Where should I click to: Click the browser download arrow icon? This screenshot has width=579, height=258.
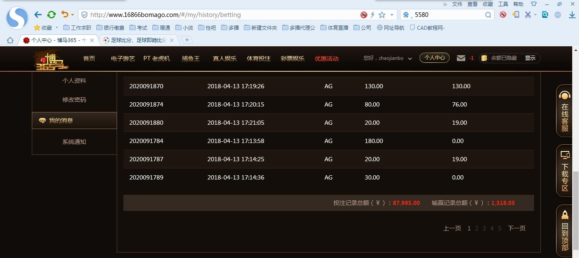tap(571, 15)
